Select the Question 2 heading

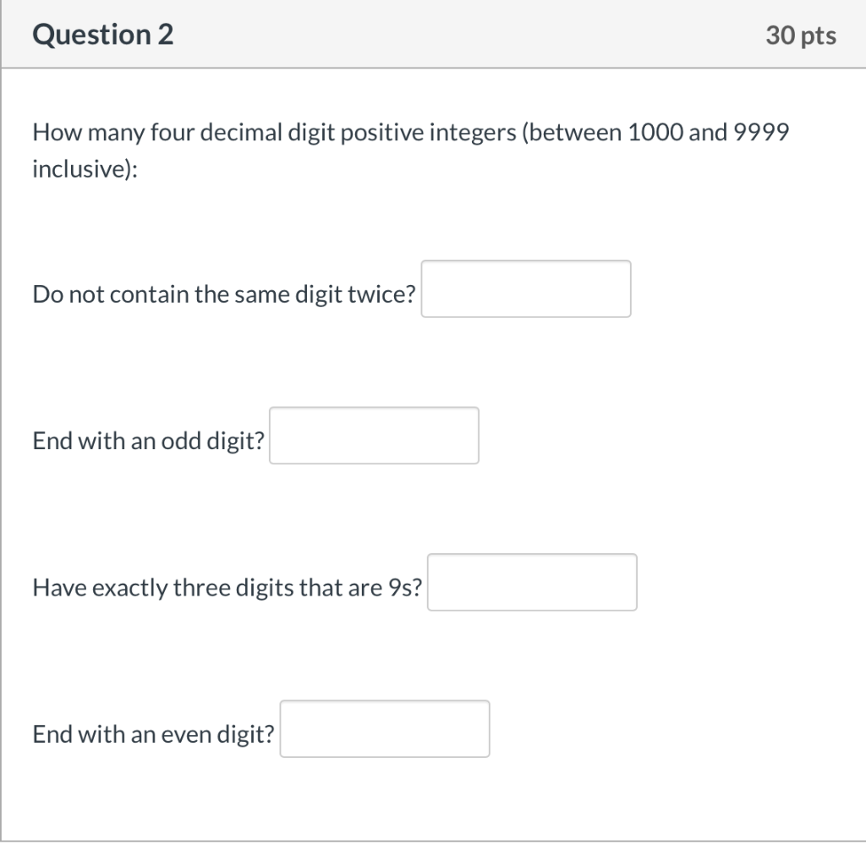[x=102, y=35]
